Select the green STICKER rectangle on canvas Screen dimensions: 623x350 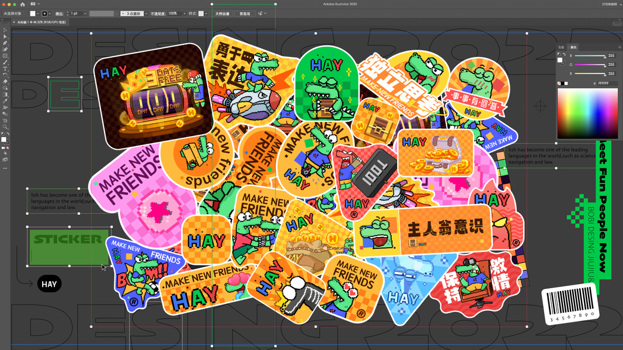click(x=69, y=246)
